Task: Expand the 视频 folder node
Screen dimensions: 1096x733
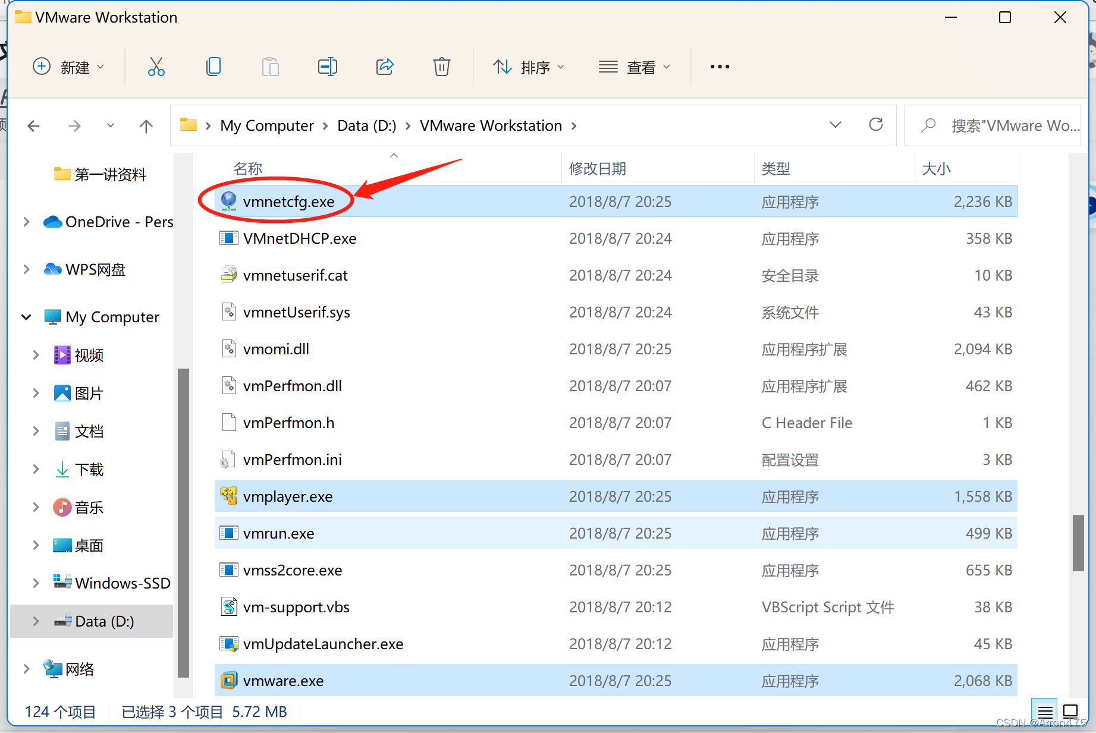Action: 36,355
